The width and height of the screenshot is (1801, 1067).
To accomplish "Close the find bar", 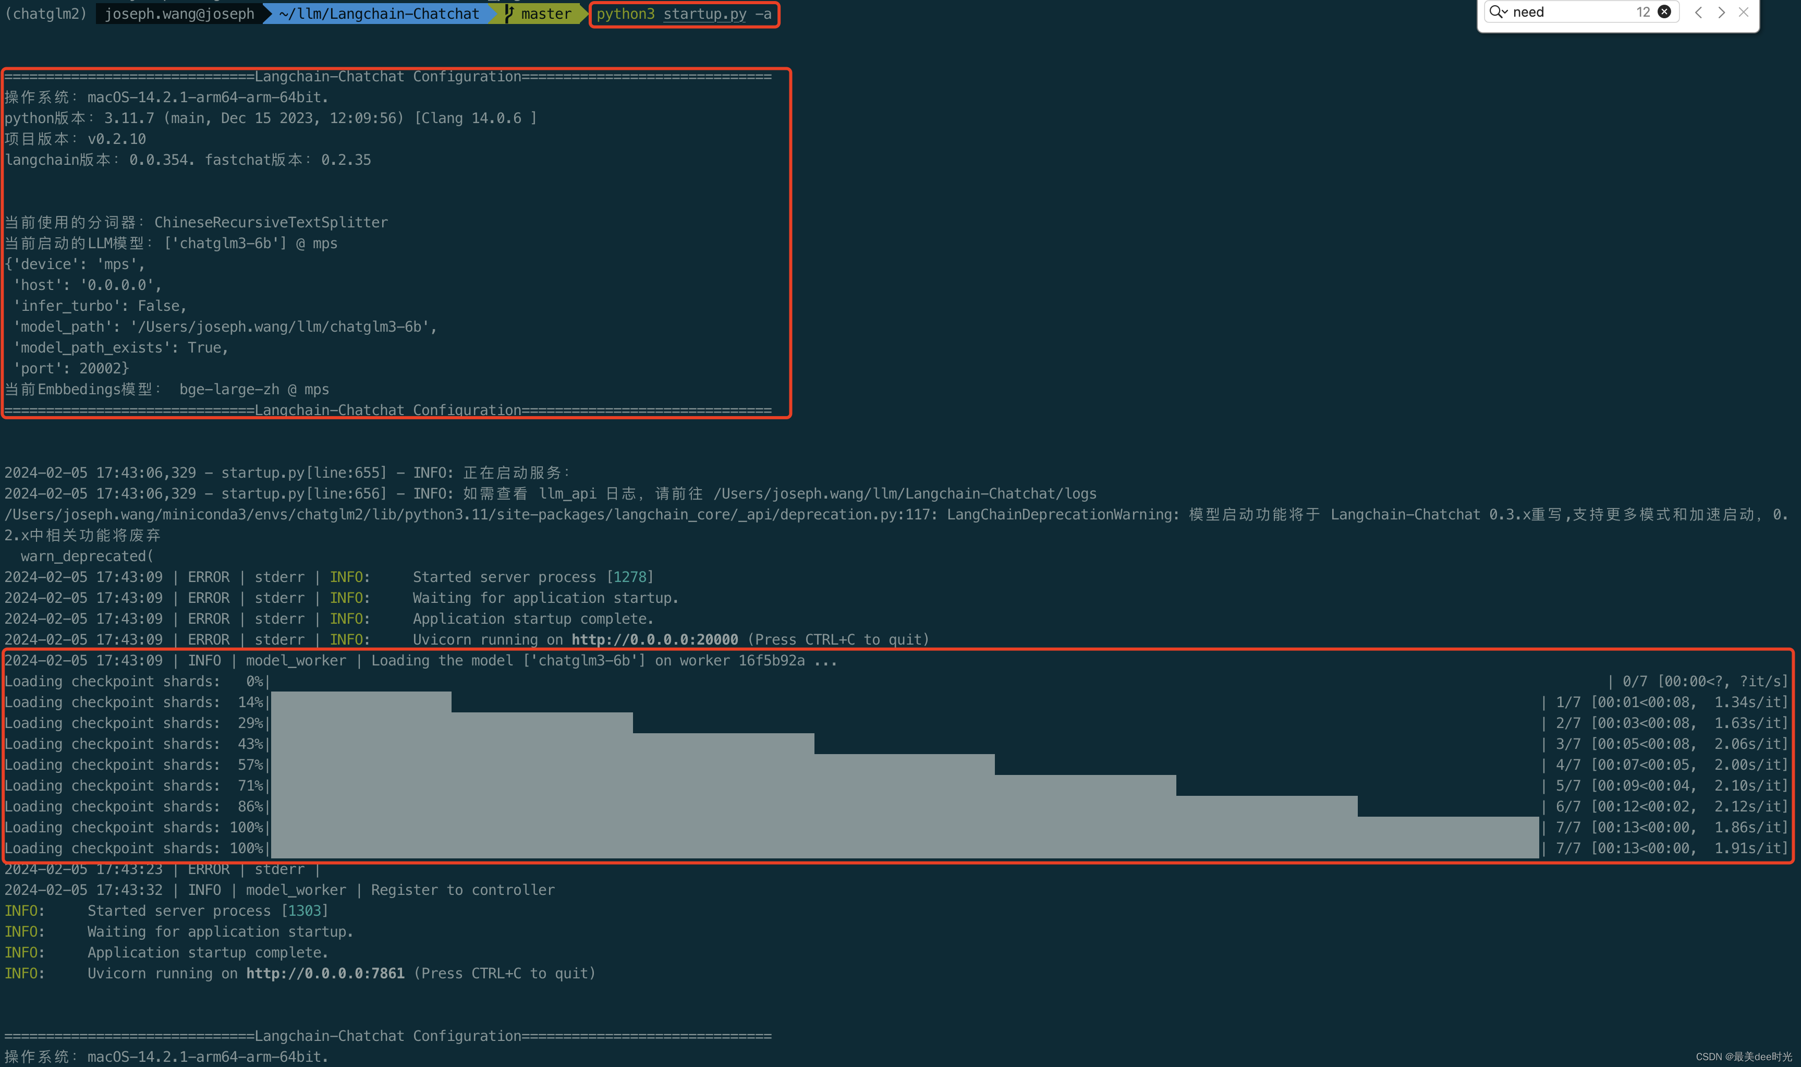I will [1744, 12].
